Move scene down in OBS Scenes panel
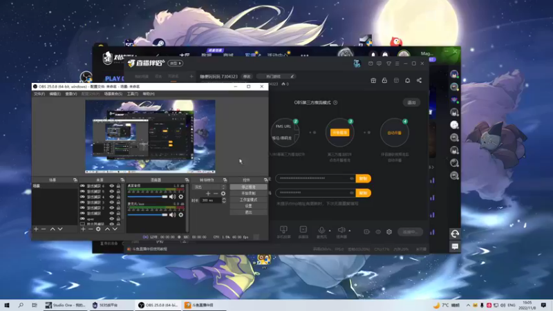The image size is (553, 311). pyautogui.click(x=60, y=229)
